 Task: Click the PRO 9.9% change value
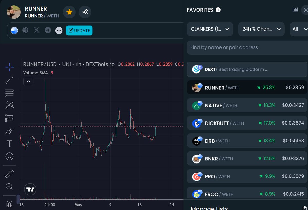coord(270,176)
